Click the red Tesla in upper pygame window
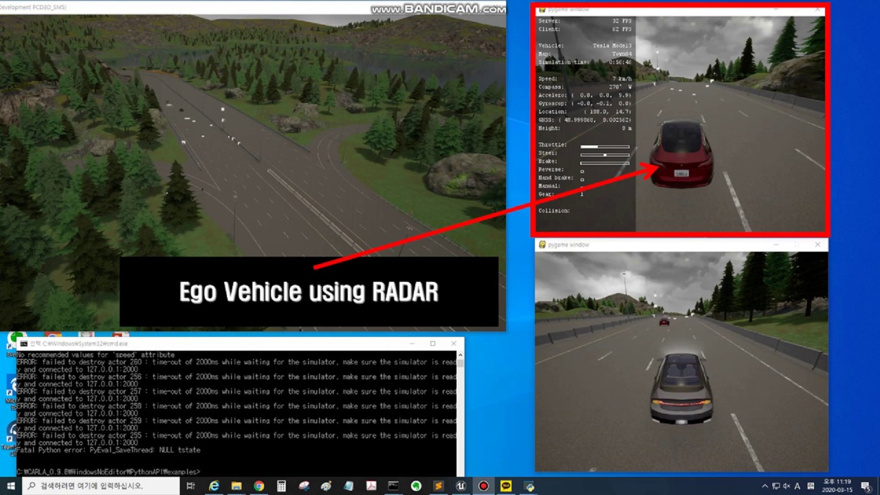This screenshot has width=880, height=495. pyautogui.click(x=682, y=154)
